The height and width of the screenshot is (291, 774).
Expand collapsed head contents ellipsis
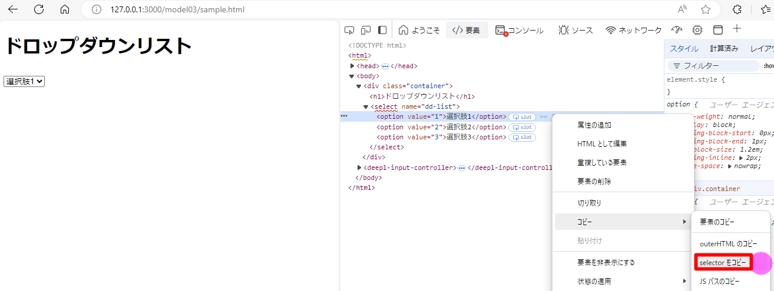385,66
